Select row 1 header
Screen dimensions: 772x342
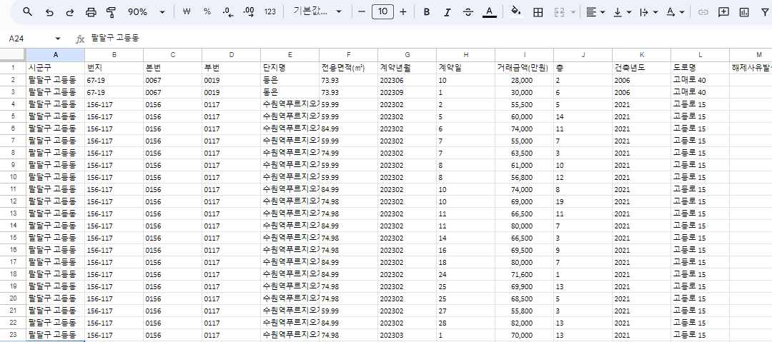pos(14,67)
